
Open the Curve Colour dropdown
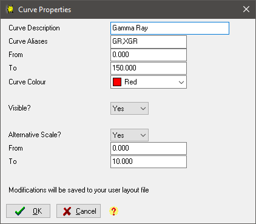149,82
